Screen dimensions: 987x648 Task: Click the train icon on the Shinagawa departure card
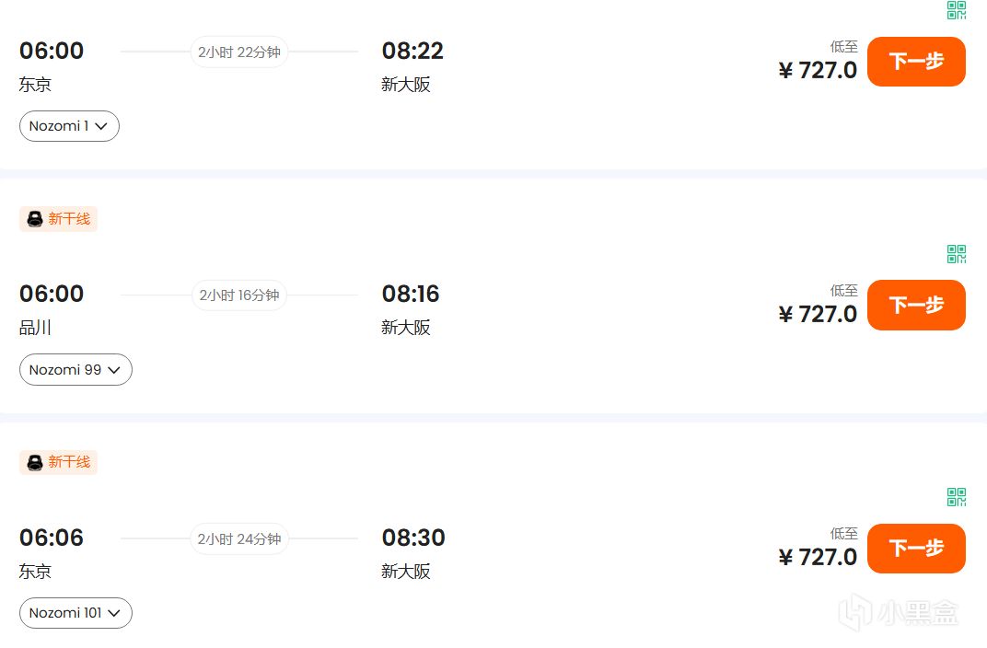click(35, 219)
